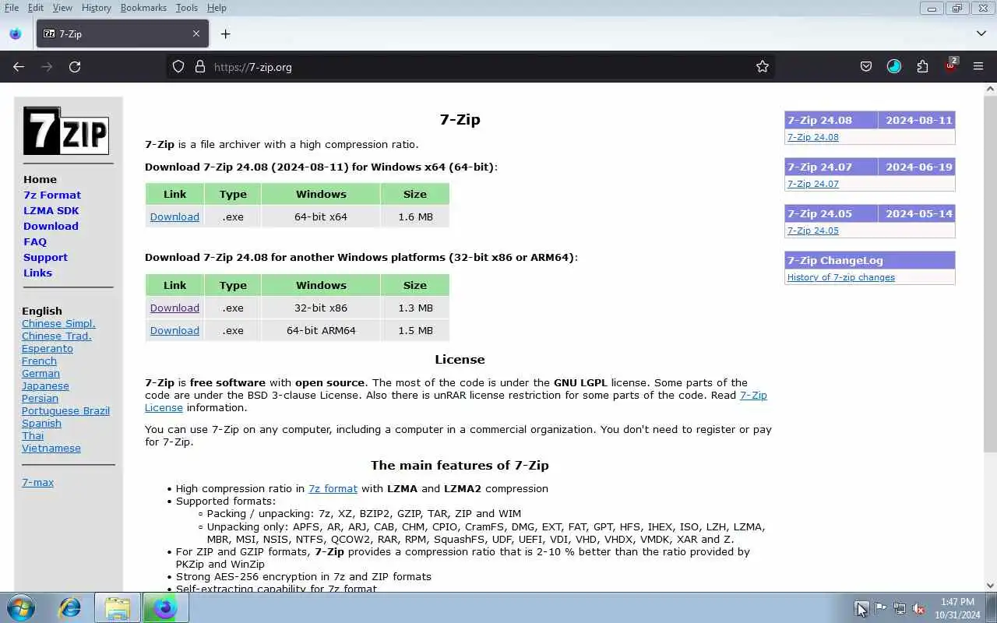Open the Edit menu

36,8
